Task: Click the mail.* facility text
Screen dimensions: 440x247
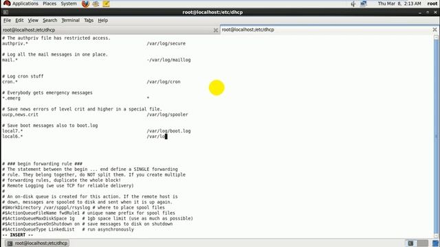Action: point(10,60)
